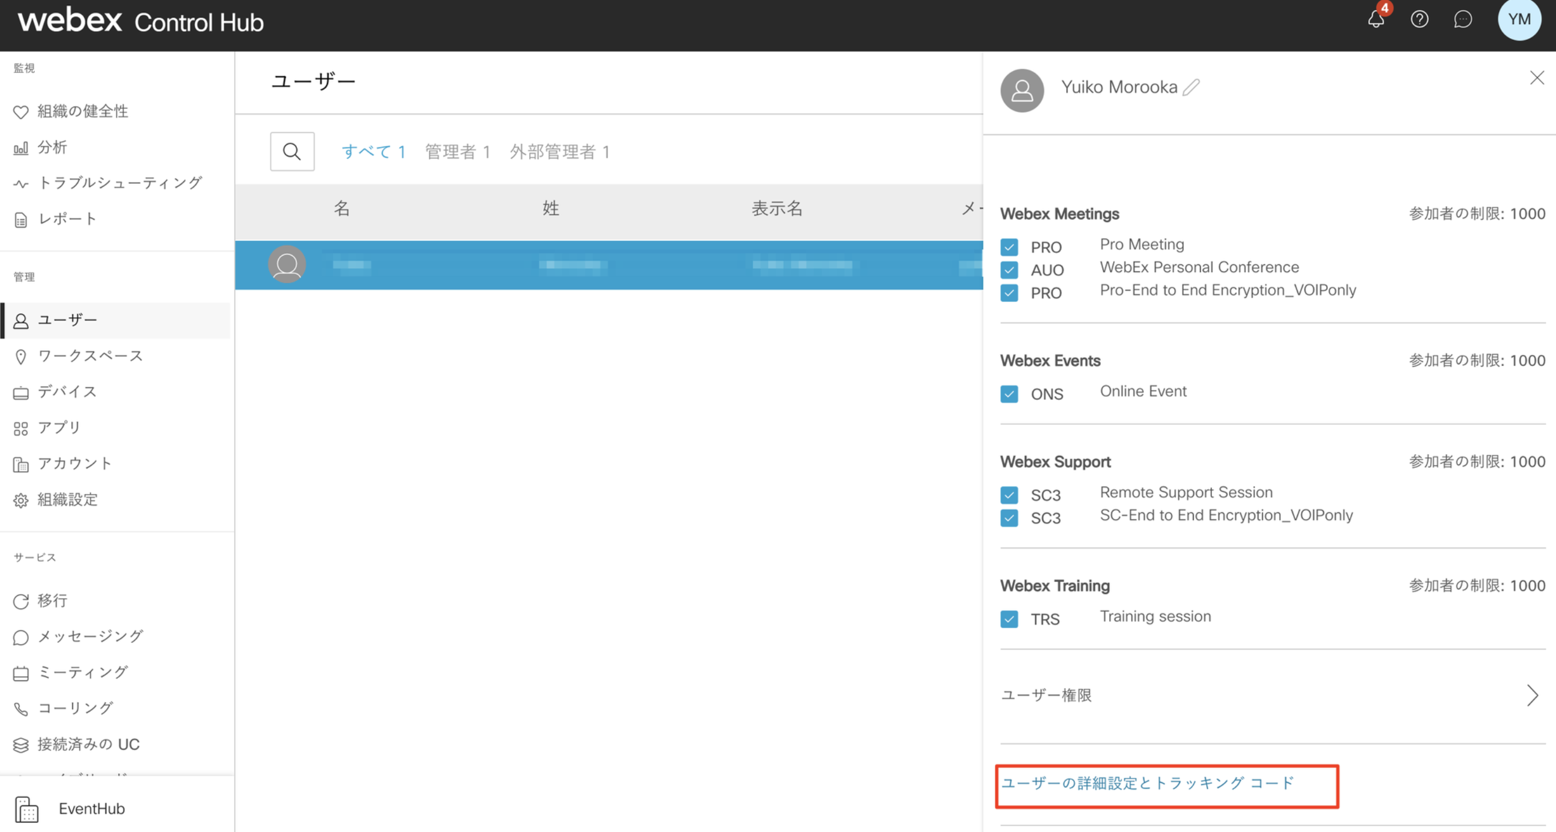Click the 姓 column header
The image size is (1556, 832).
tap(550, 209)
